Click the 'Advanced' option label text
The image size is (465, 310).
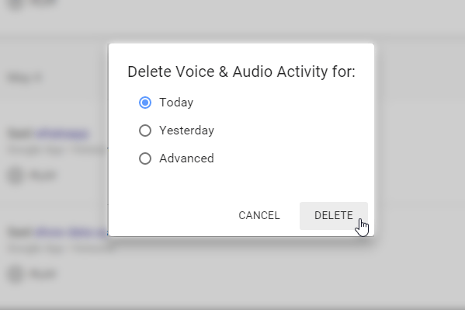click(x=186, y=158)
